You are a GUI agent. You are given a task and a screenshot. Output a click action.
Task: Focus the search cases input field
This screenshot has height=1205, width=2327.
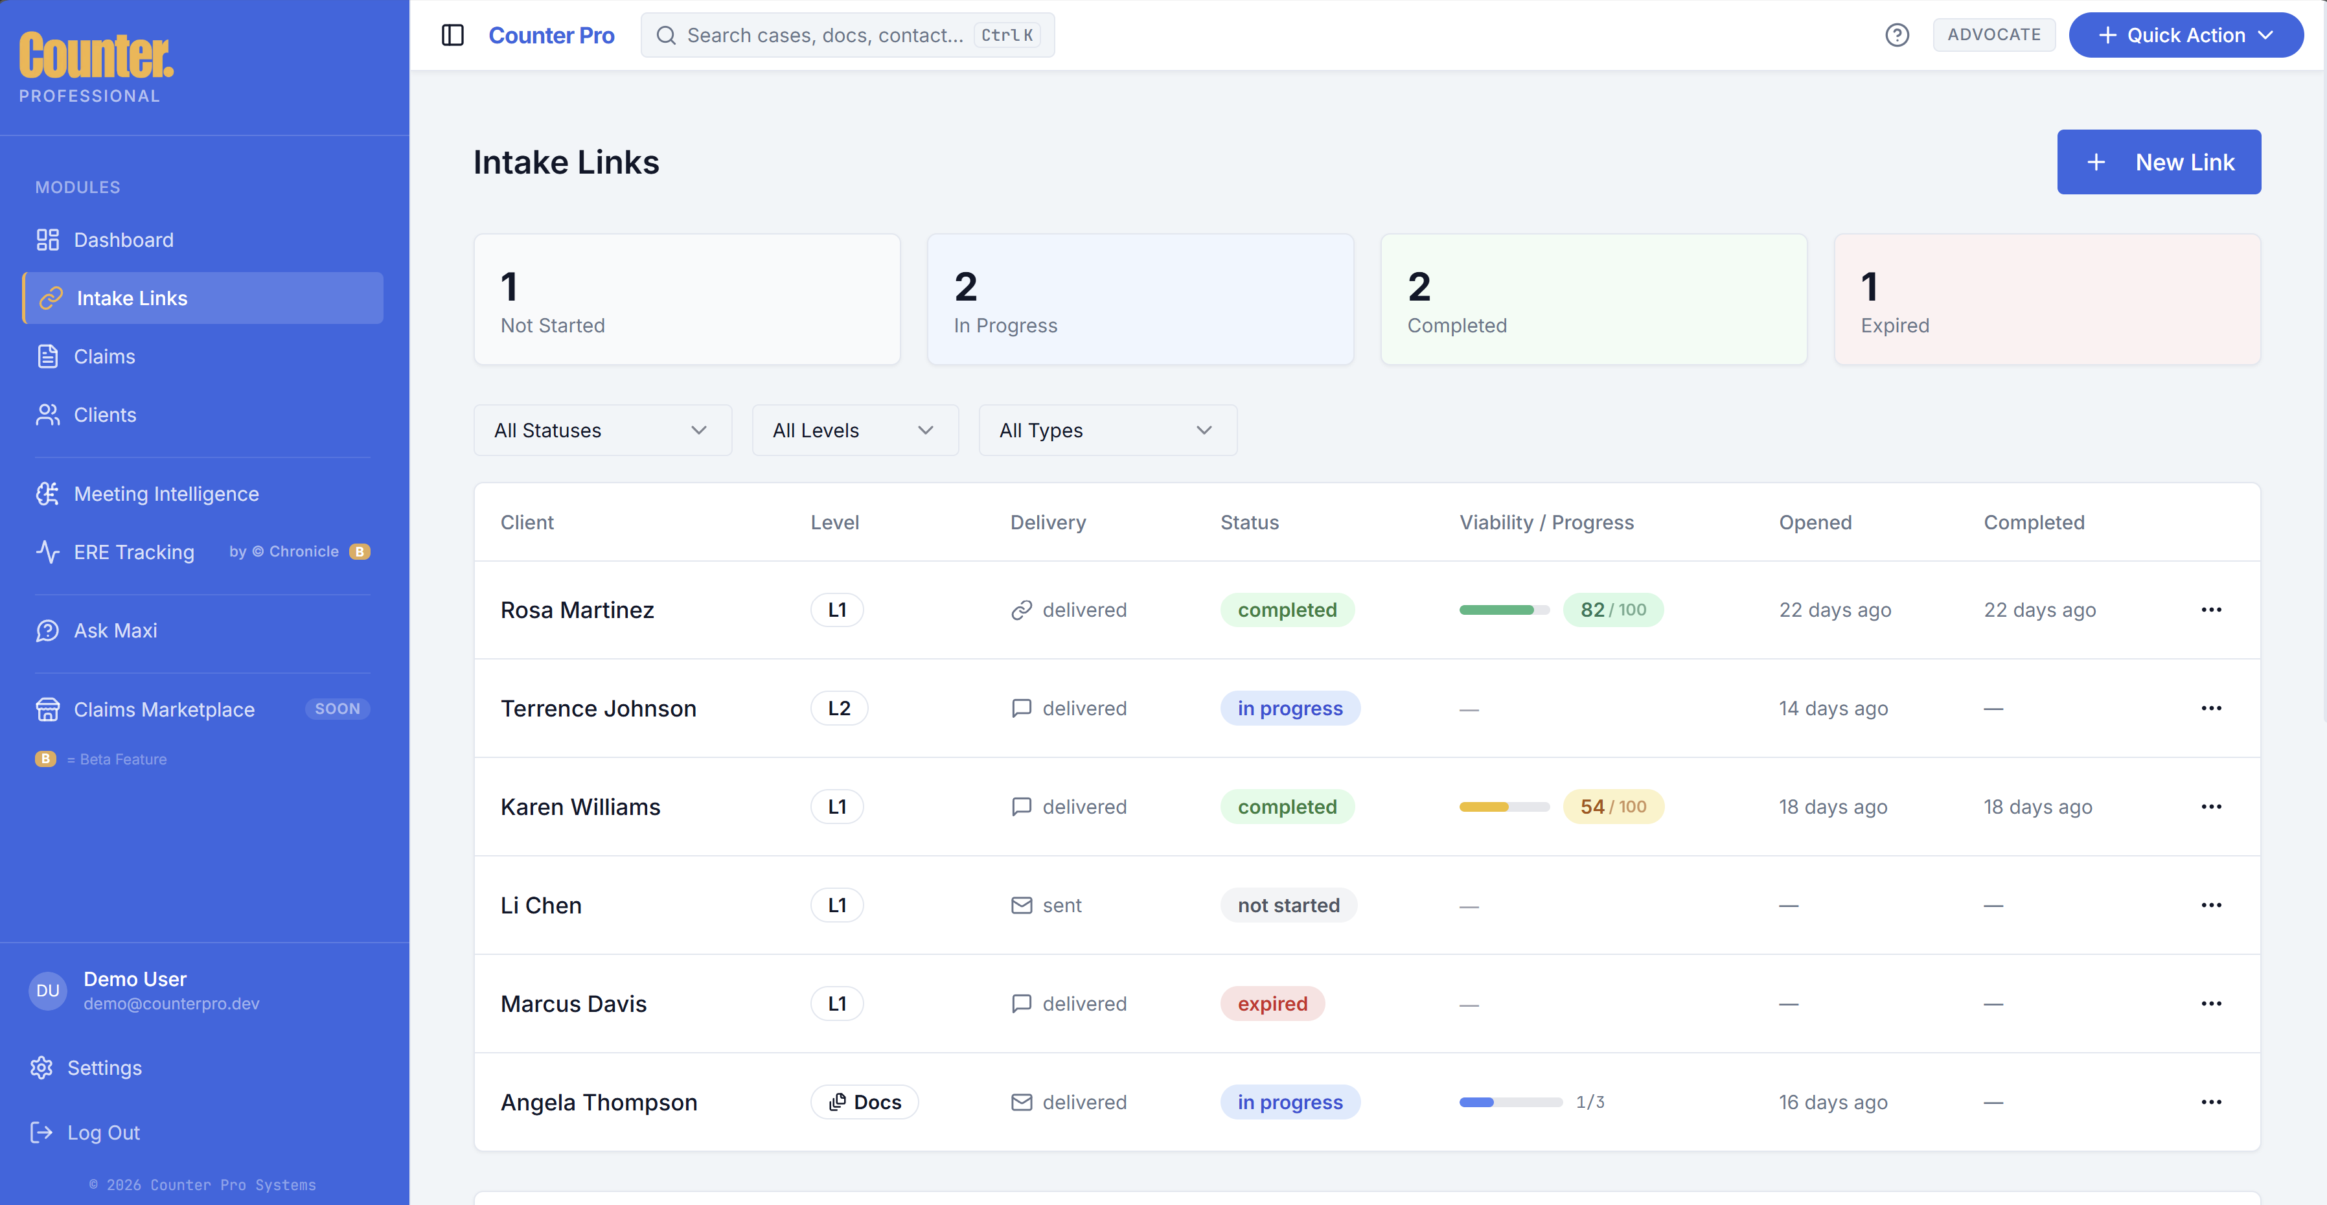824,35
